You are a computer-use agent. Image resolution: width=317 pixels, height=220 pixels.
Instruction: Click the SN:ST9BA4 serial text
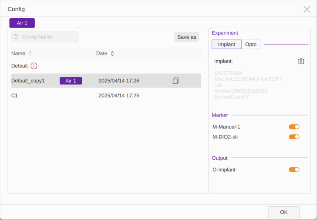pos(228,73)
